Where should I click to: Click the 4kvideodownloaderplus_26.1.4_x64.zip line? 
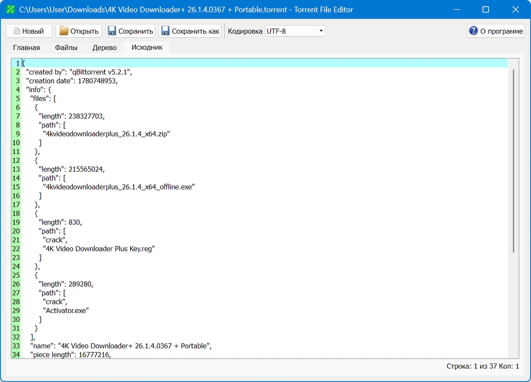pyautogui.click(x=107, y=134)
